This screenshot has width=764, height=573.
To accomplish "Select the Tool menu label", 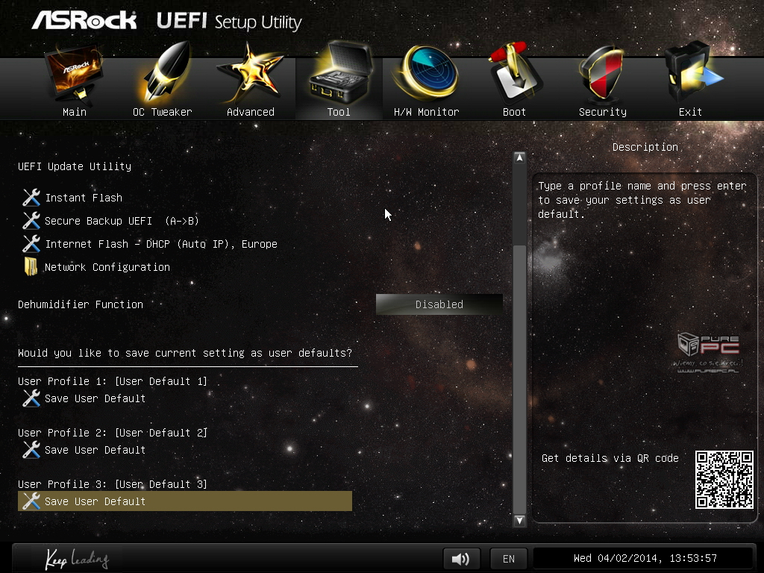I will 339,112.
